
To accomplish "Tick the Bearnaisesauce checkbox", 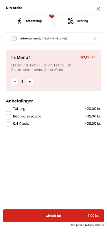I will (x=8, y=117).
